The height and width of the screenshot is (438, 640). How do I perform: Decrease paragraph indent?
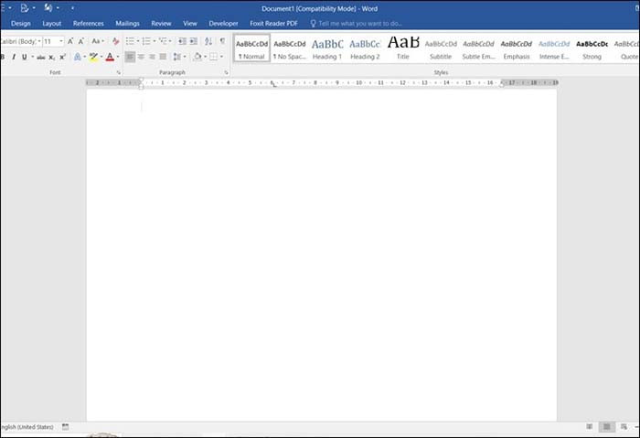tap(182, 41)
